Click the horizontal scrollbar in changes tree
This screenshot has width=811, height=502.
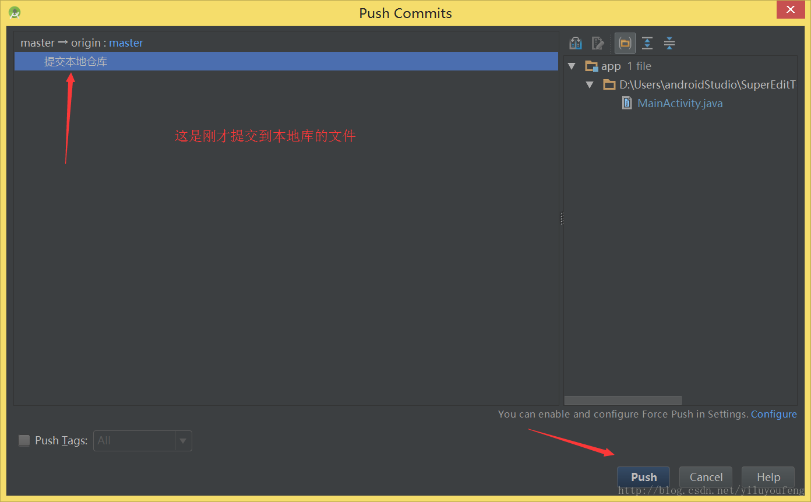[623, 401]
